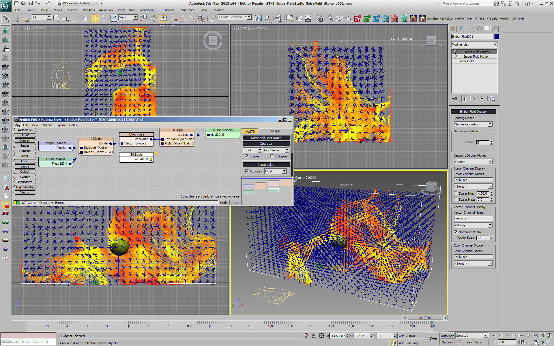This screenshot has height=346, width=554.
Task: Open the Curve Editor icon
Action: click(299, 18)
